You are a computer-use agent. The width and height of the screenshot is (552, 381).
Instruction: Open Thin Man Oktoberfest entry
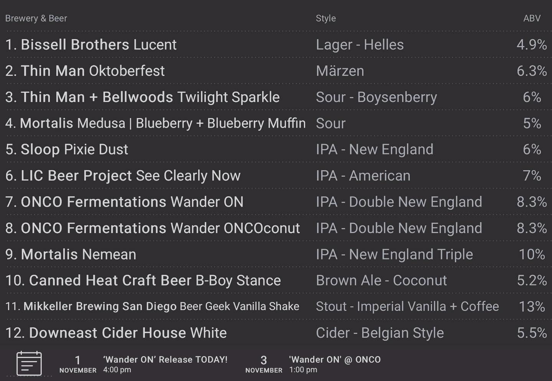[x=276, y=71]
